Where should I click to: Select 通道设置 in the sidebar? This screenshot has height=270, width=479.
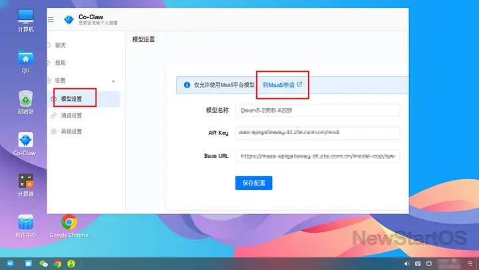pyautogui.click(x=71, y=115)
